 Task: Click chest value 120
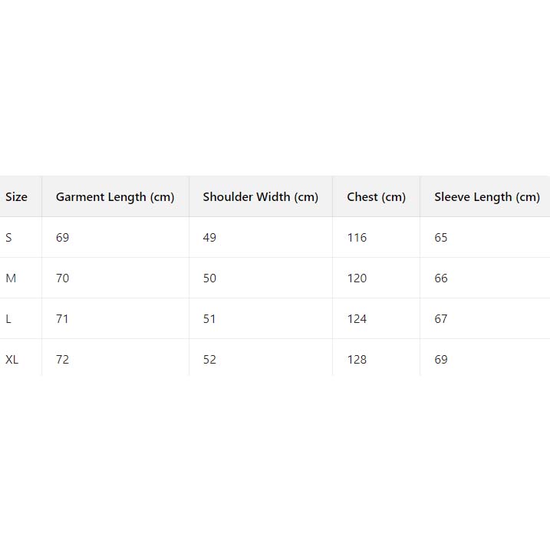tap(357, 278)
